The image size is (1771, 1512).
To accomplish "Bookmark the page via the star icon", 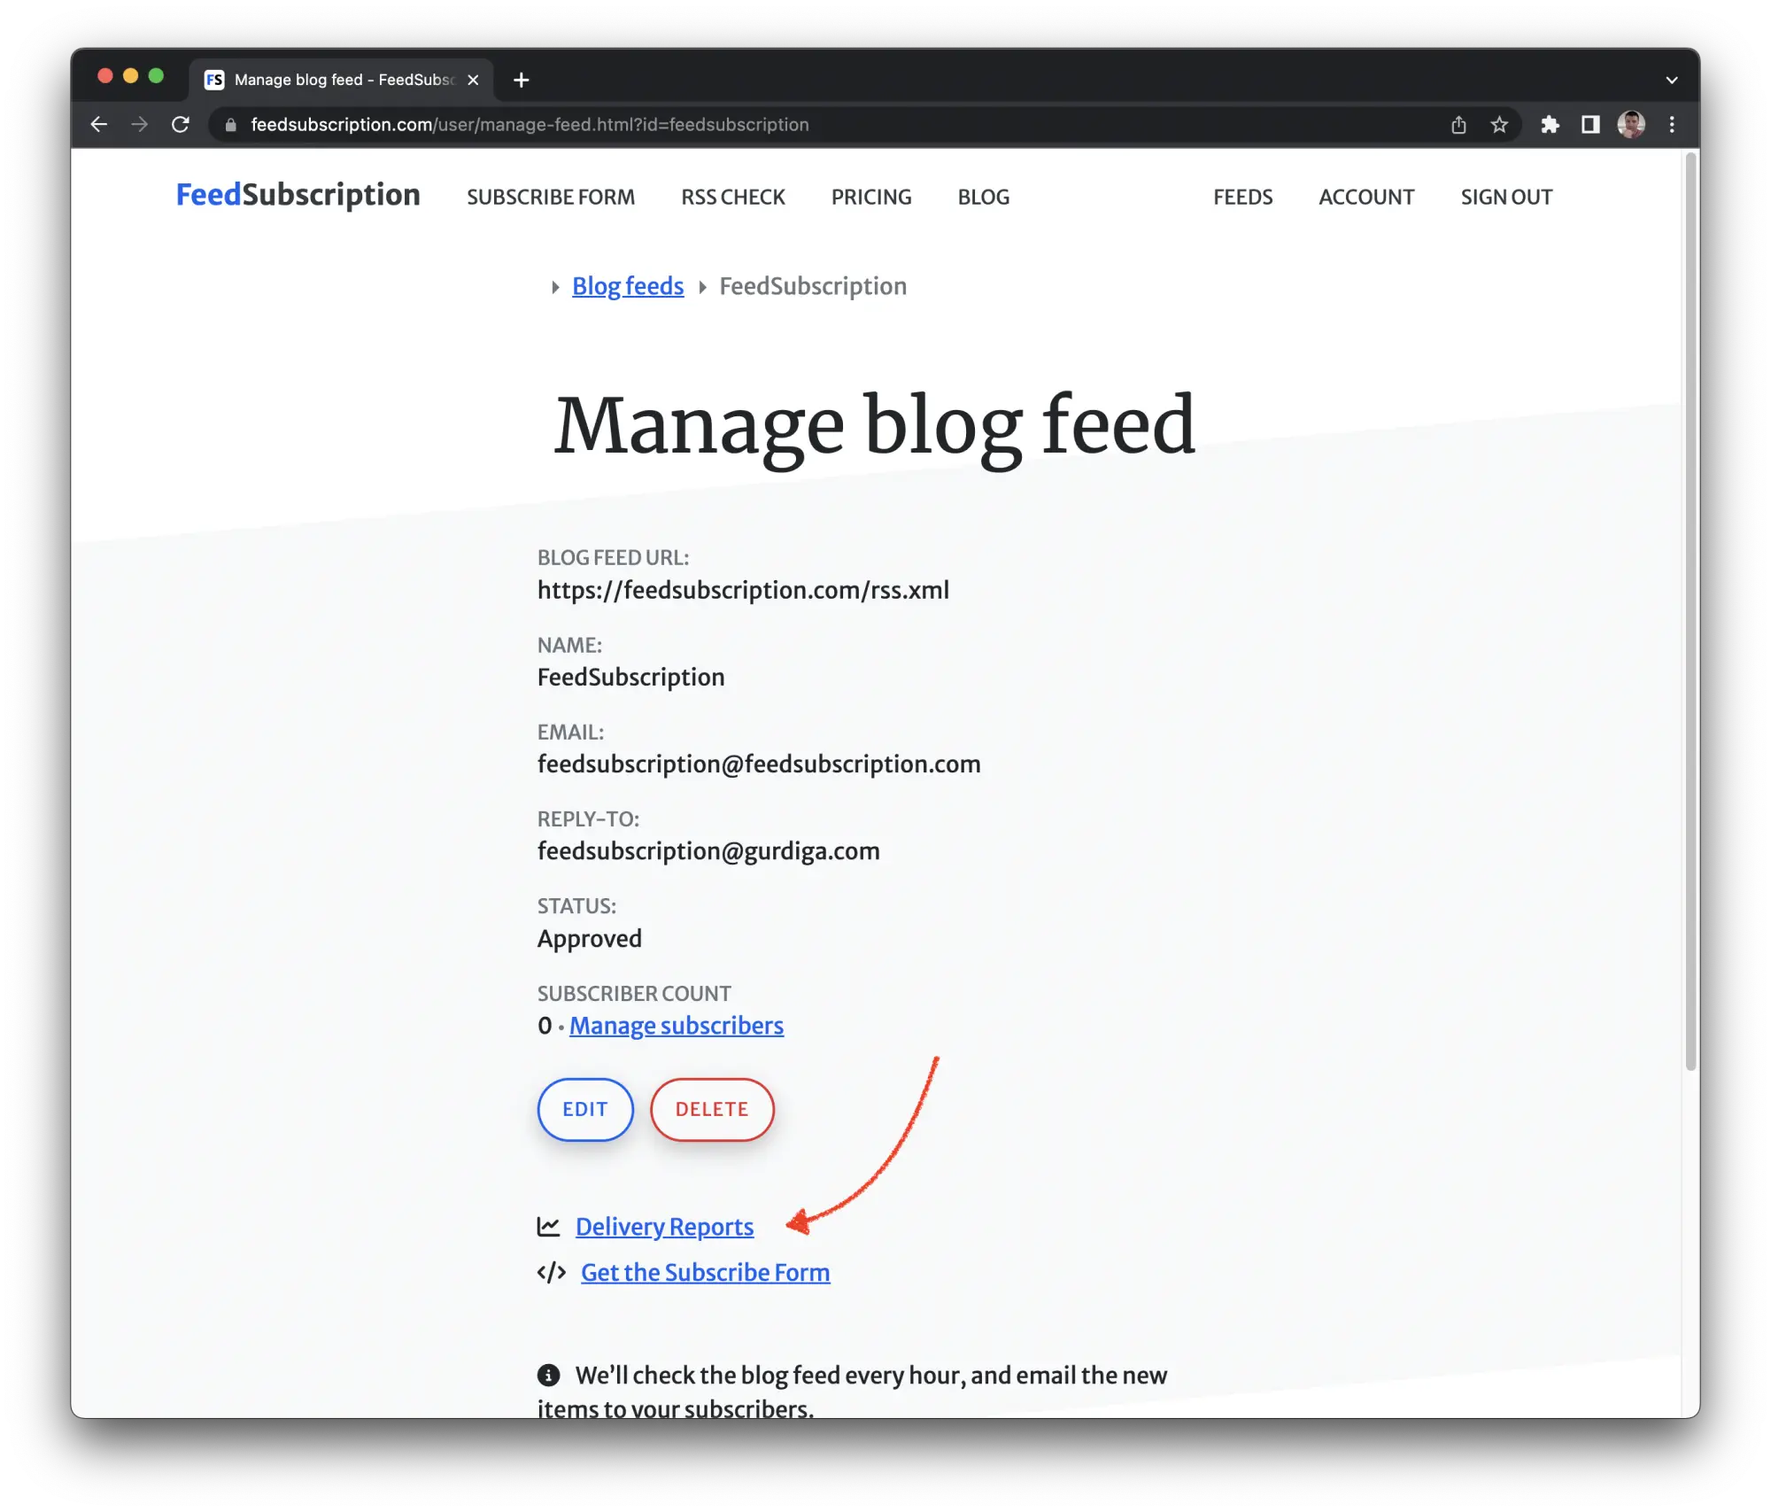I will click(x=1500, y=124).
